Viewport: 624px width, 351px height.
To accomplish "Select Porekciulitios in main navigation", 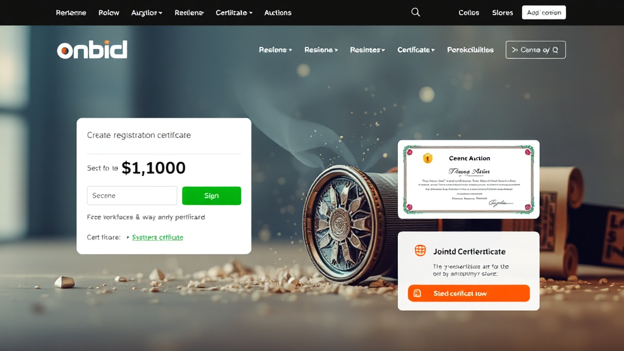I will [x=470, y=50].
